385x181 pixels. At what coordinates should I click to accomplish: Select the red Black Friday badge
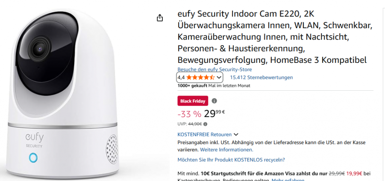[193, 101]
